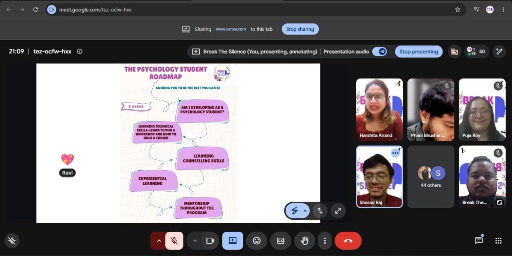Click muted mic icon on Puja Roy tile

click(498, 86)
